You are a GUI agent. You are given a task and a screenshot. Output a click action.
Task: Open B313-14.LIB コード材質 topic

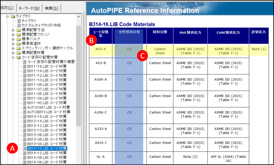click(x=47, y=121)
